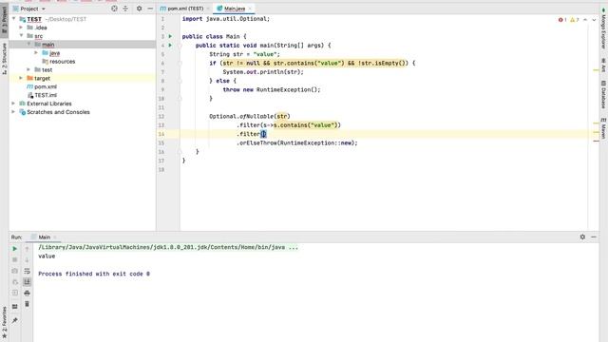Hide the Run tool window
The height and width of the screenshot is (342, 608).
coord(594,237)
